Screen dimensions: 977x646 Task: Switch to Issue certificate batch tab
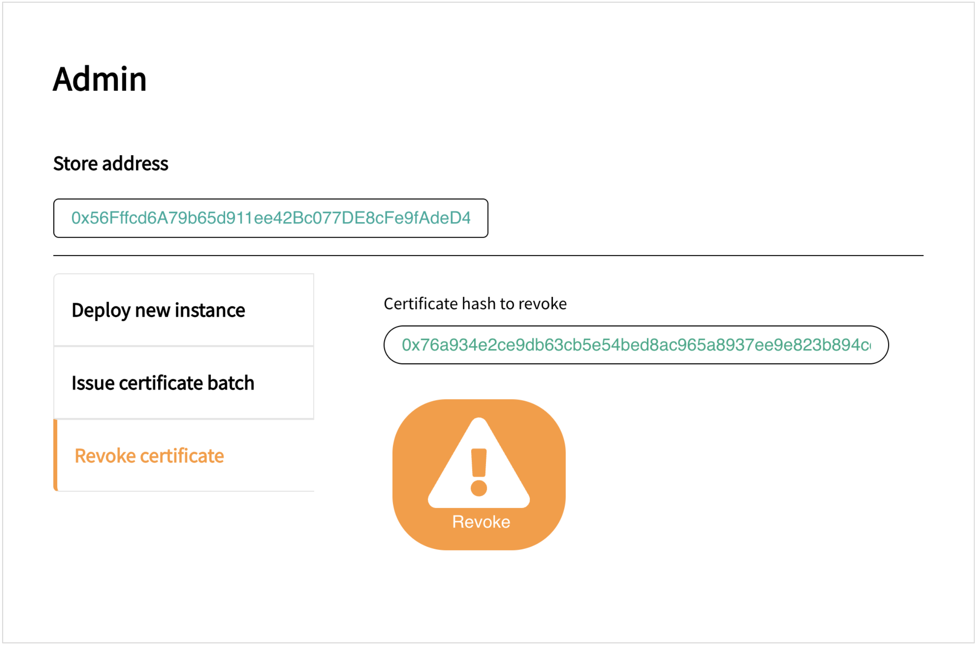click(x=162, y=383)
